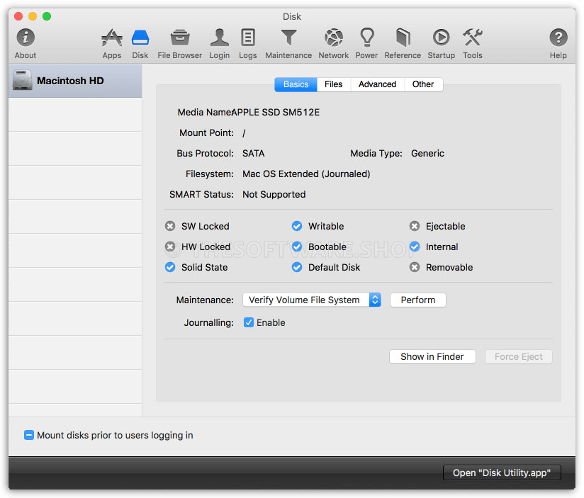Viewport: 584px width, 498px height.
Task: Switch to the Advanced tab
Action: (377, 84)
